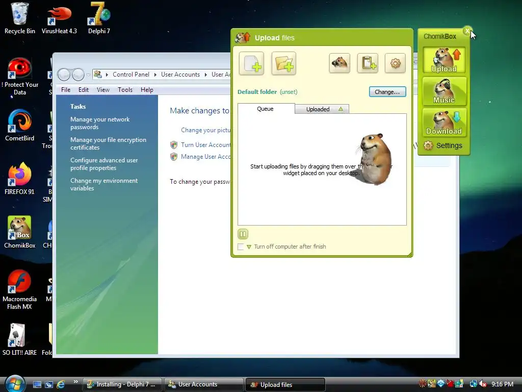This screenshot has height=392, width=522.
Task: Click Change your picture link
Action: pyautogui.click(x=206, y=130)
